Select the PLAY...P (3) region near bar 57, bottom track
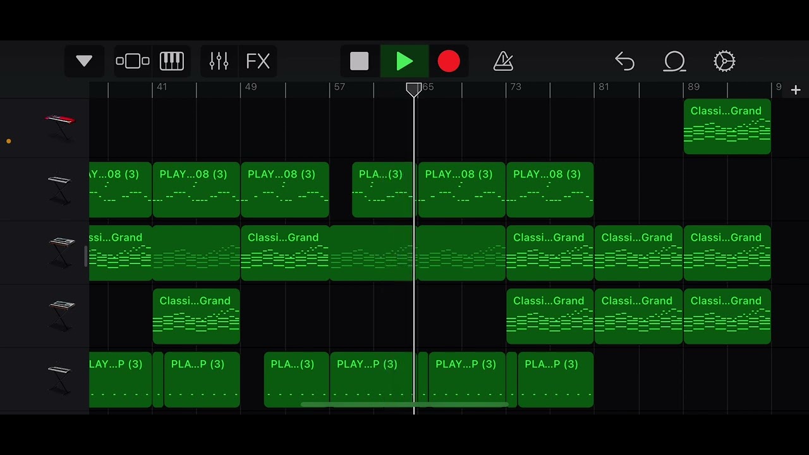This screenshot has width=809, height=455. click(372, 379)
